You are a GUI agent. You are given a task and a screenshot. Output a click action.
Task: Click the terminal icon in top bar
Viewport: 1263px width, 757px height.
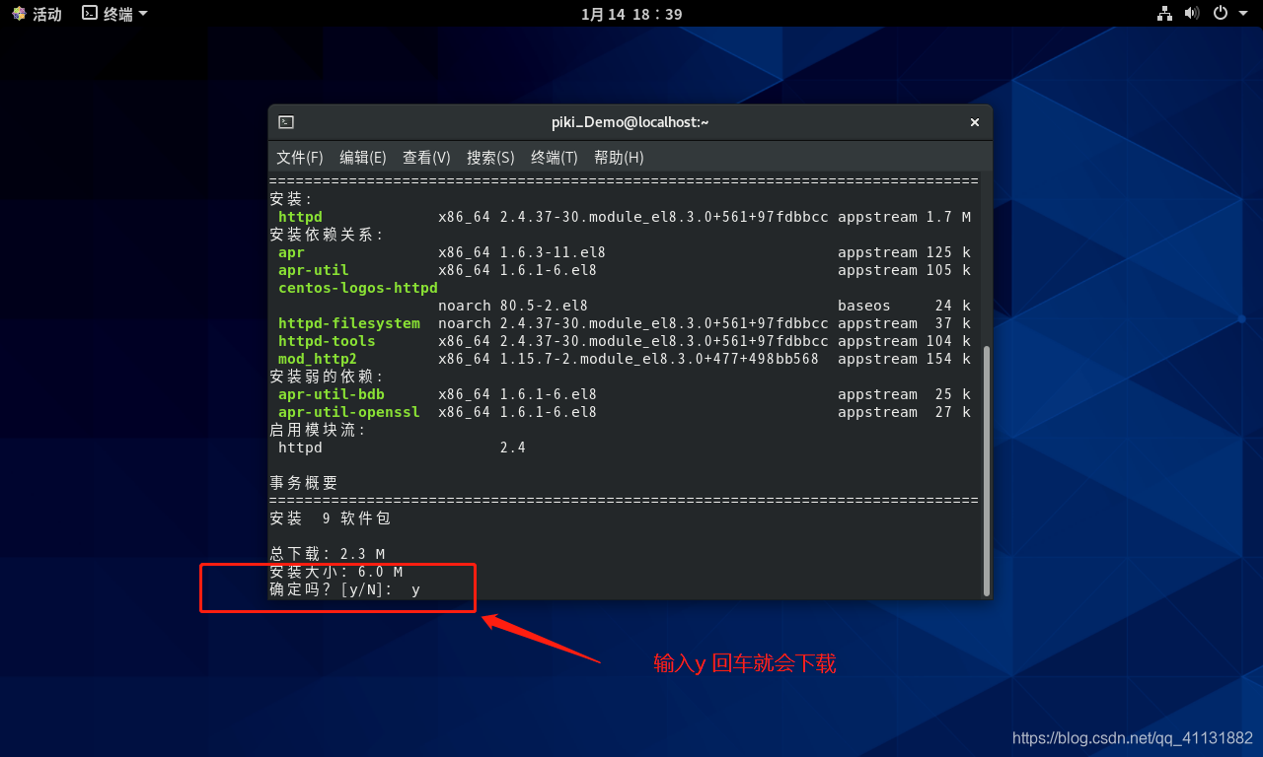tap(90, 14)
